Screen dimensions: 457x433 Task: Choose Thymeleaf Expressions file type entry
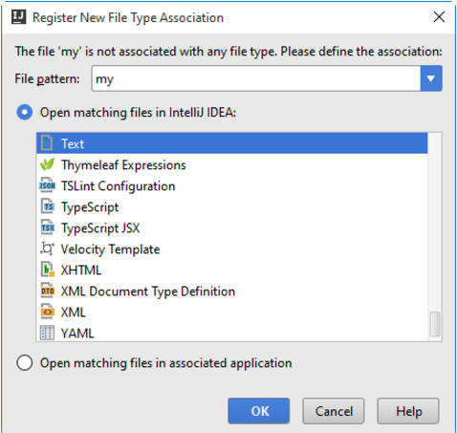pyautogui.click(x=231, y=164)
